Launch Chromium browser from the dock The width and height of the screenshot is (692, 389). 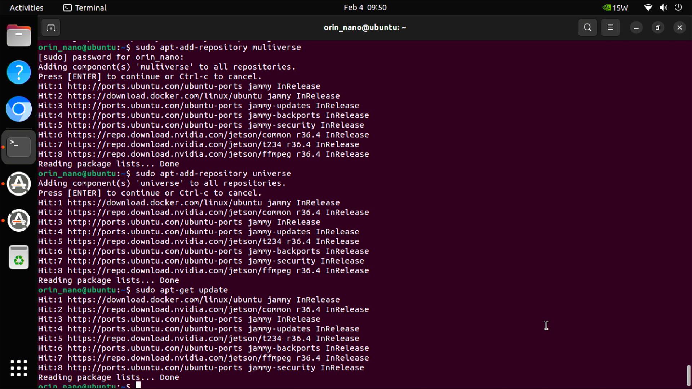pyautogui.click(x=19, y=109)
